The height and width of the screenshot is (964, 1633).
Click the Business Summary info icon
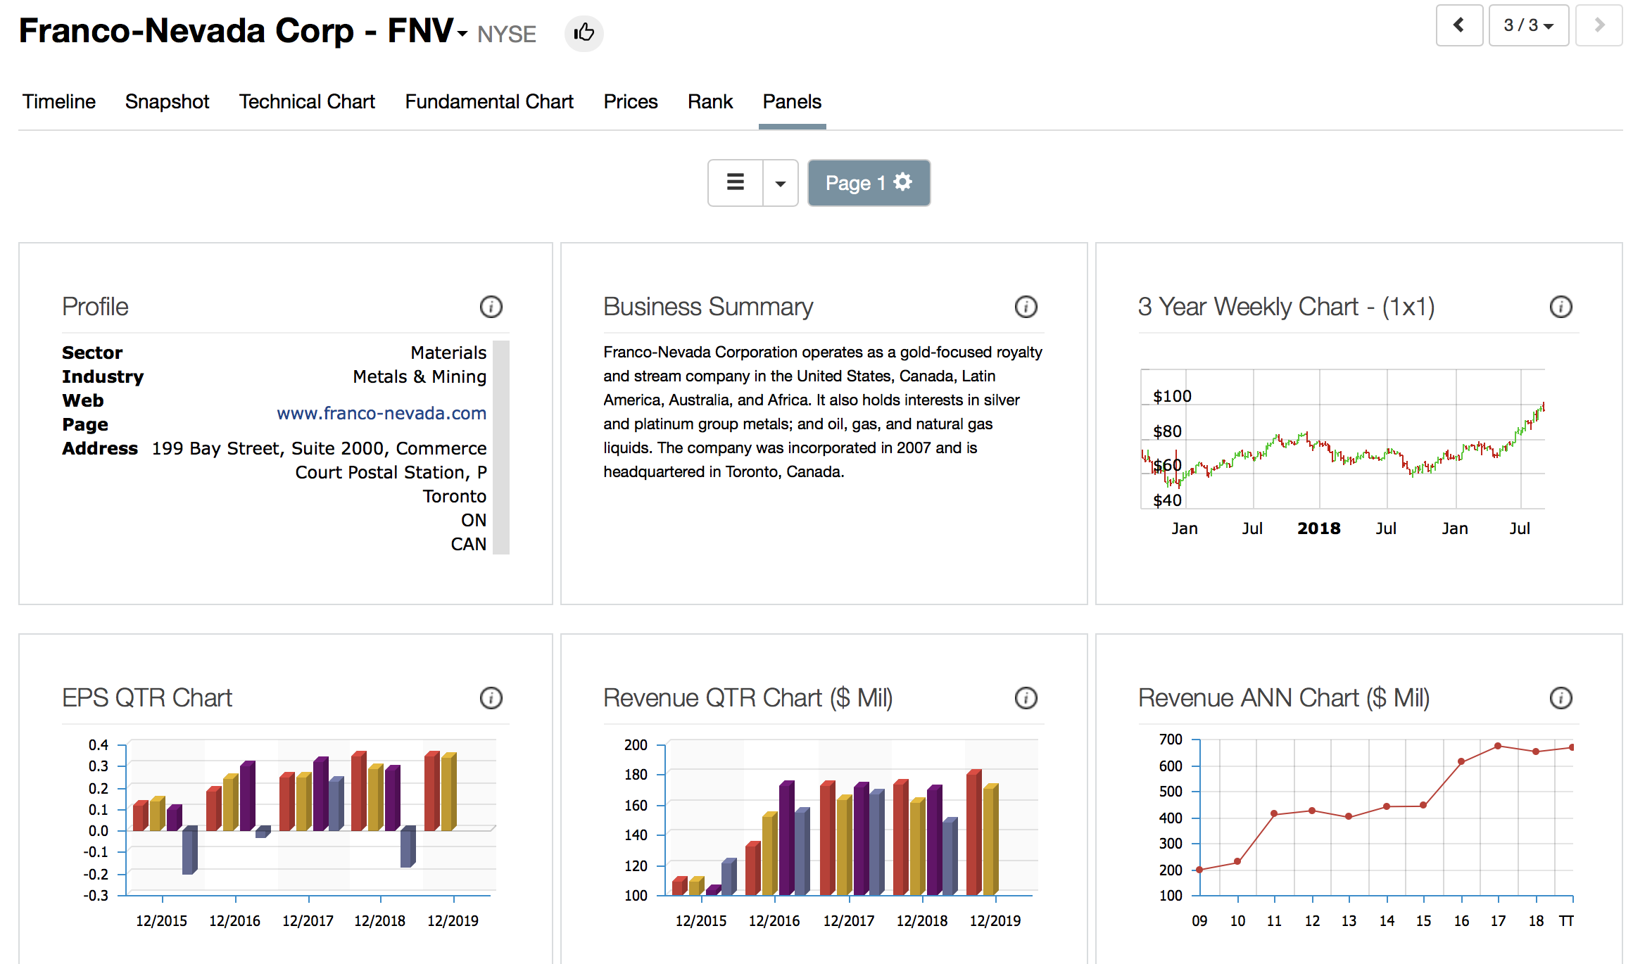click(1026, 307)
